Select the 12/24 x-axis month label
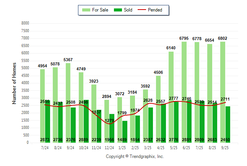The image size is (247, 166). click(x=109, y=147)
